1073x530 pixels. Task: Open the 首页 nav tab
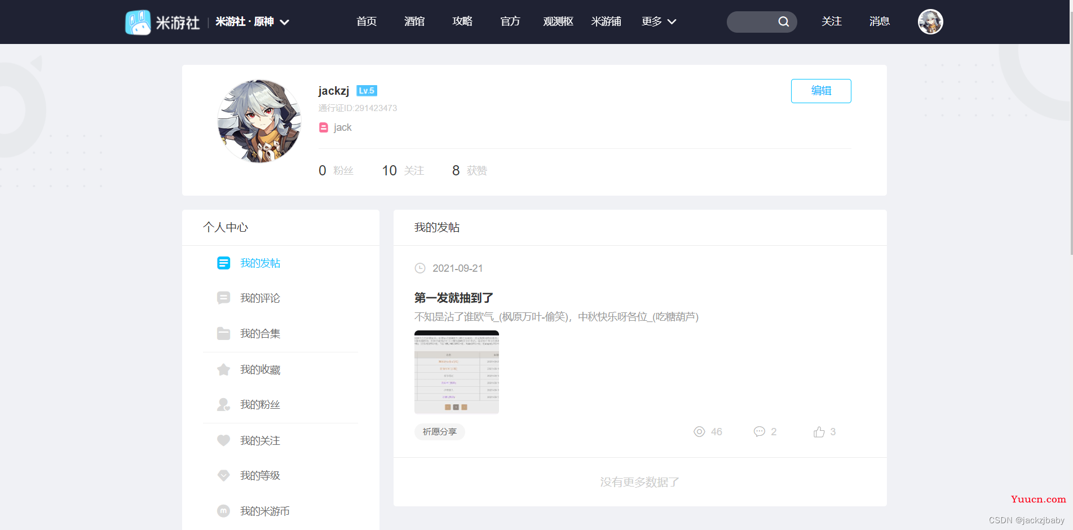coord(367,21)
